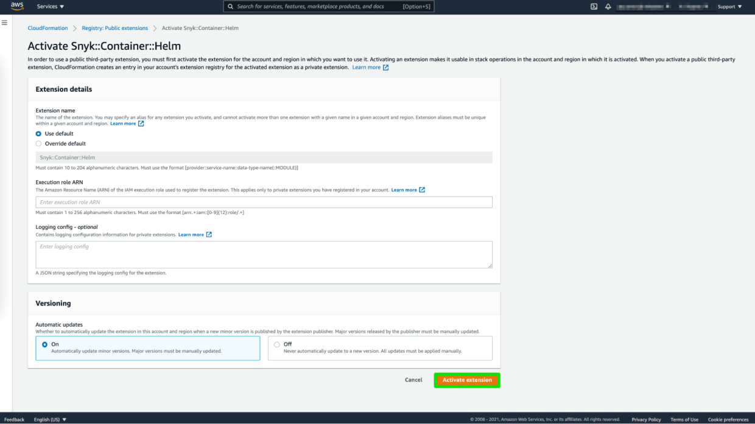The height and width of the screenshot is (424, 755).
Task: Select automatic updates On option
Action: tap(148, 348)
